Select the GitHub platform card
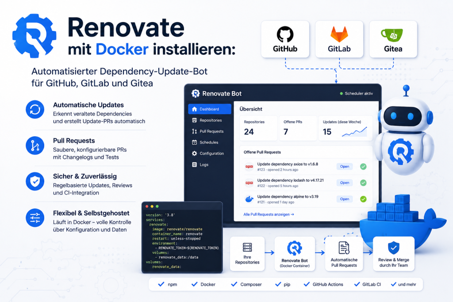Viewport: 453px width, 302px height. (285, 39)
